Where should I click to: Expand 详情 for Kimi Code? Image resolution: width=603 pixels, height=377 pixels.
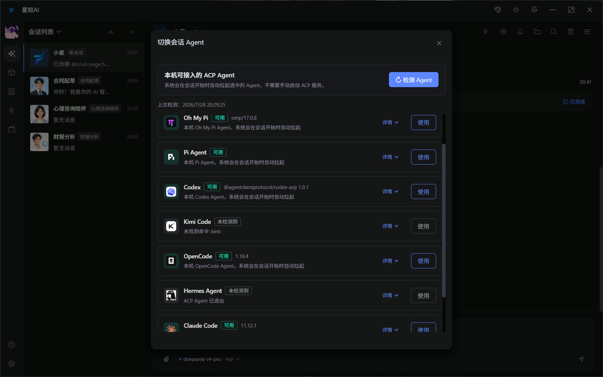[390, 226]
